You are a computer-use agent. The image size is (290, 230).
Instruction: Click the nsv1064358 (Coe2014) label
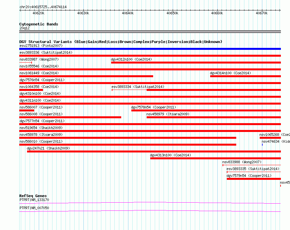(x=39, y=87)
